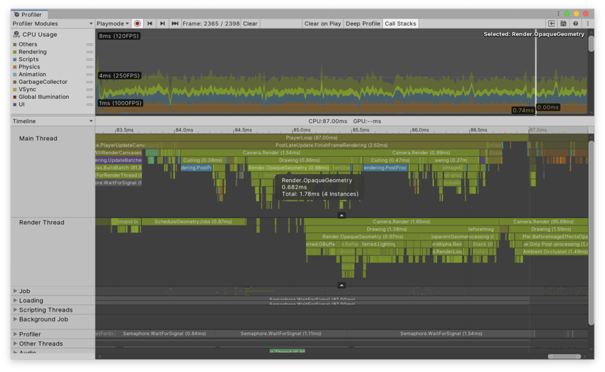Image resolution: width=605 pixels, height=372 pixels.
Task: Expand the Background Job group
Action: [x=15, y=319]
